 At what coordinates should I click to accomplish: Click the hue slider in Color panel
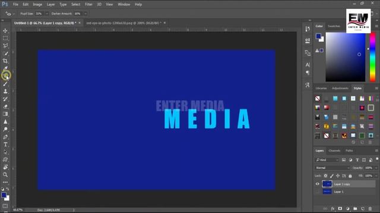[372, 57]
